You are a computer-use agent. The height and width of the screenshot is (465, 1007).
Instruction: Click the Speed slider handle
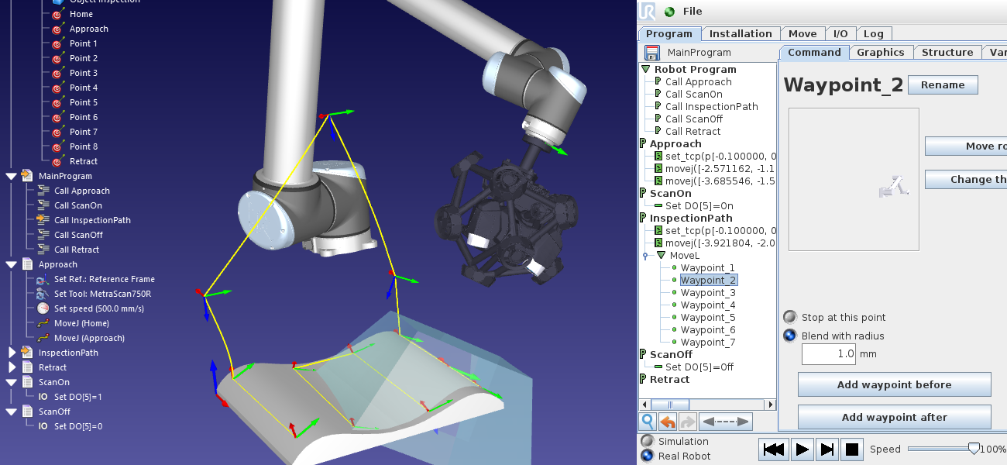click(x=973, y=449)
